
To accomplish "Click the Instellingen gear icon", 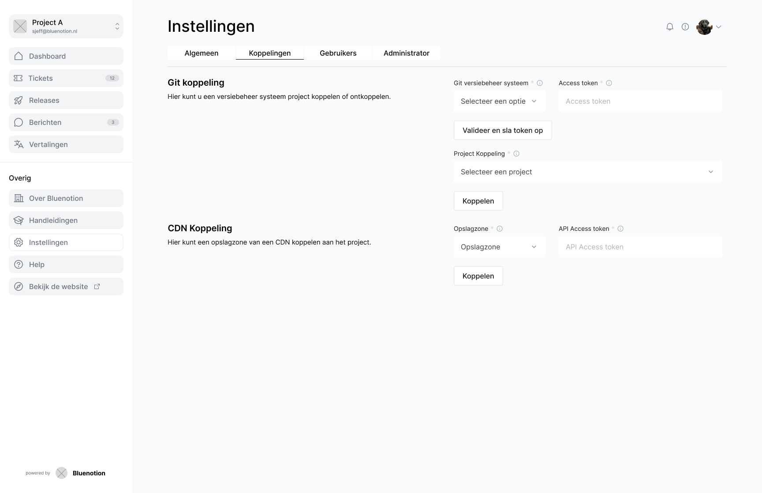I will click(x=19, y=242).
